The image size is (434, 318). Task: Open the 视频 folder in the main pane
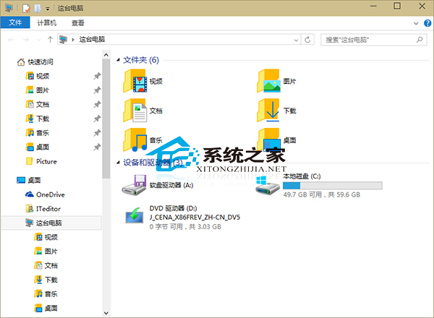pos(142,81)
